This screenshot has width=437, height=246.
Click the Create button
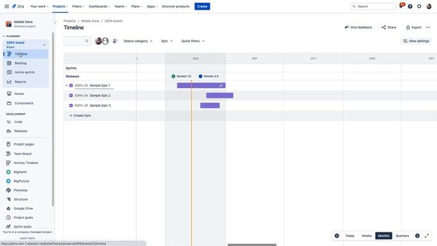pos(202,6)
